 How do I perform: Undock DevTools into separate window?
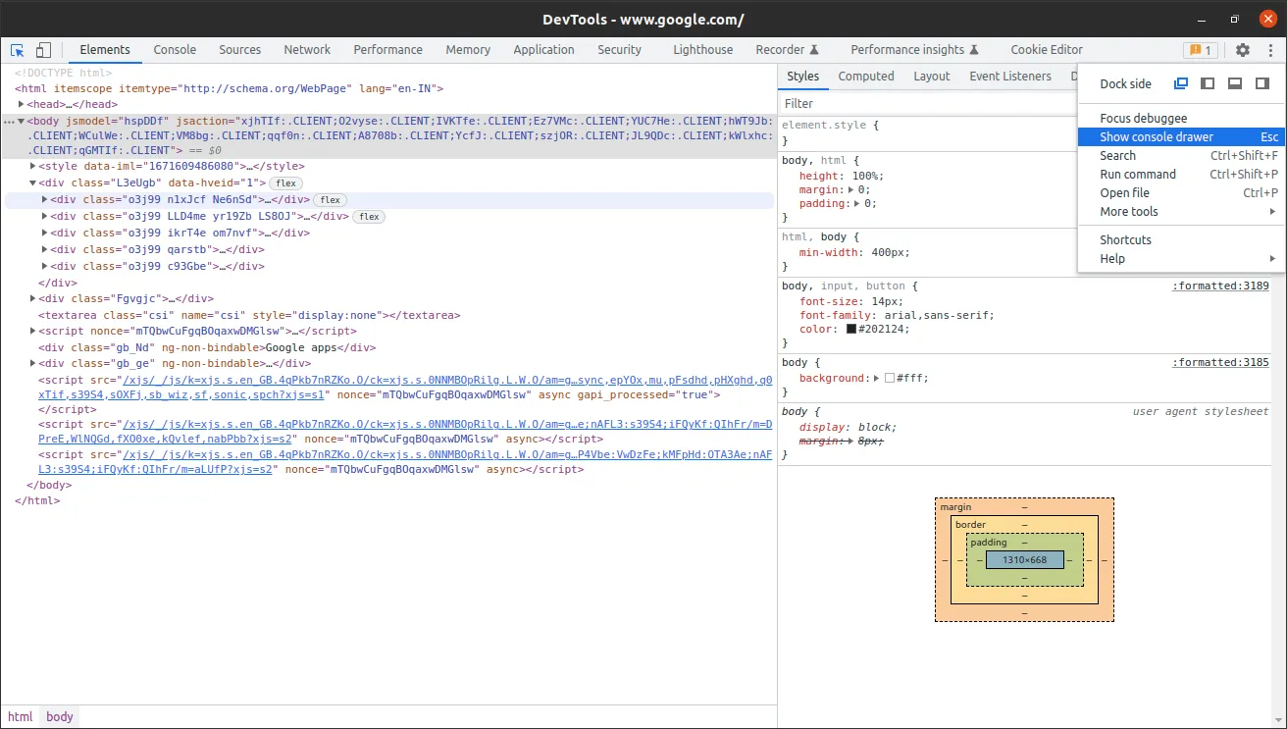click(1181, 84)
